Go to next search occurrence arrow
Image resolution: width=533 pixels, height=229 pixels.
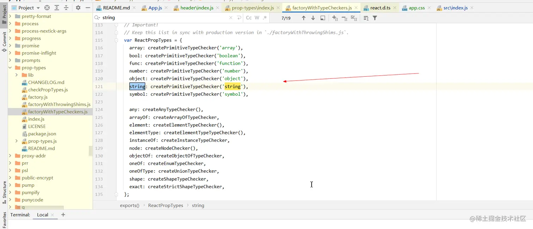click(x=313, y=18)
